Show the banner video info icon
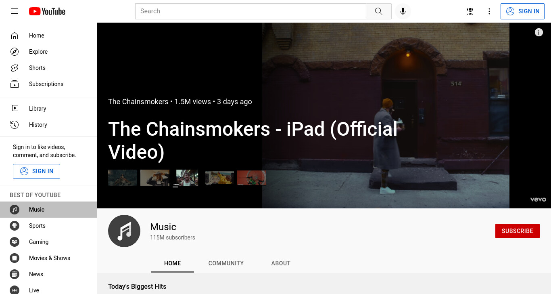 (539, 32)
